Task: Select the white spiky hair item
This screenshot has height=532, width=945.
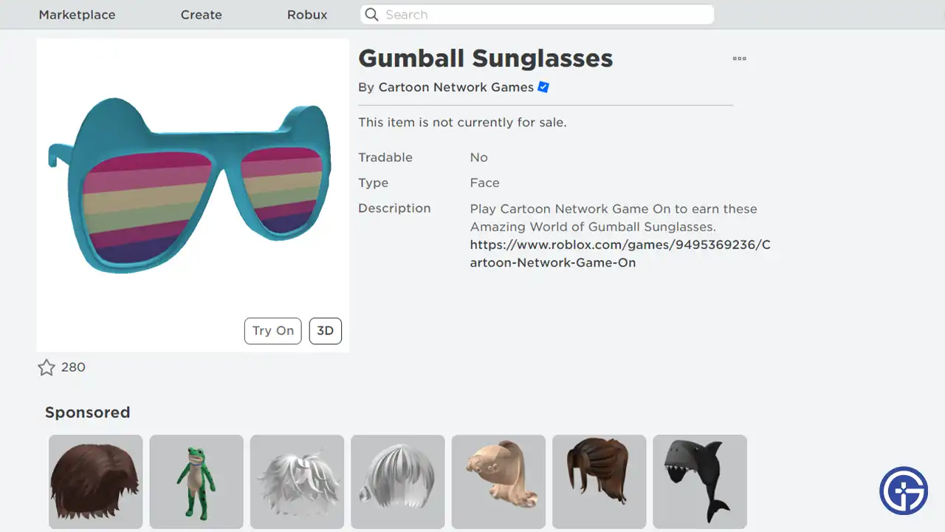Action: click(297, 482)
